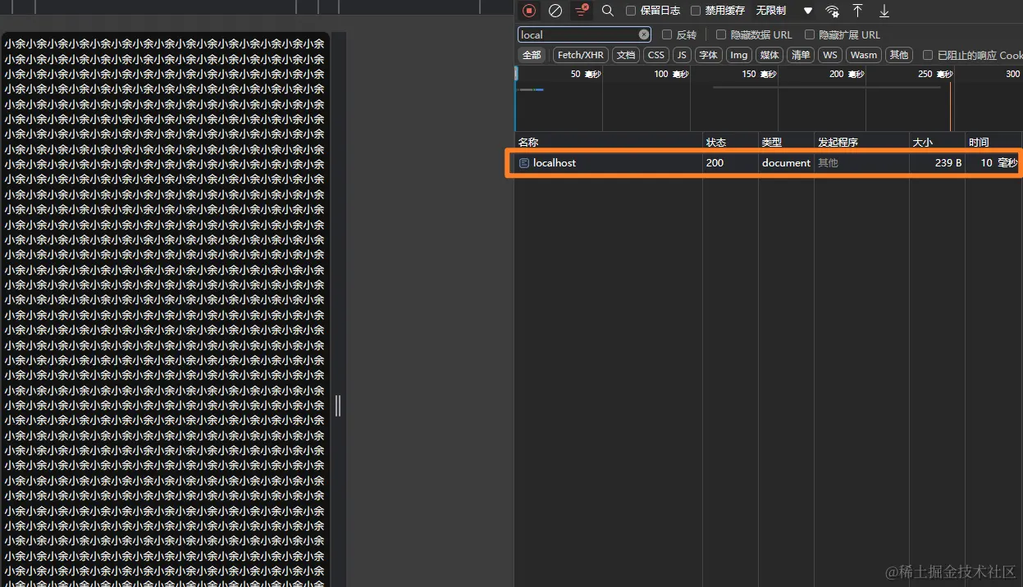Sort by 状态 column header
The image size is (1023, 587).
point(730,142)
